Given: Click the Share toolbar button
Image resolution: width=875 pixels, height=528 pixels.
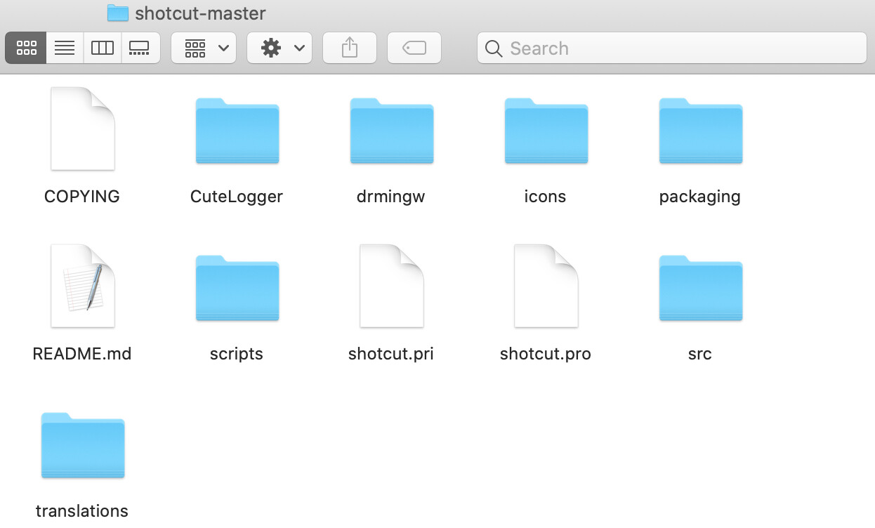Looking at the screenshot, I should (x=350, y=48).
